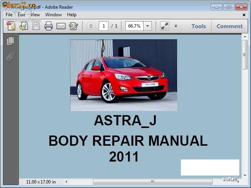
Task: Click the horizontal scrollbar right arrow
Action: pyautogui.click(x=238, y=182)
